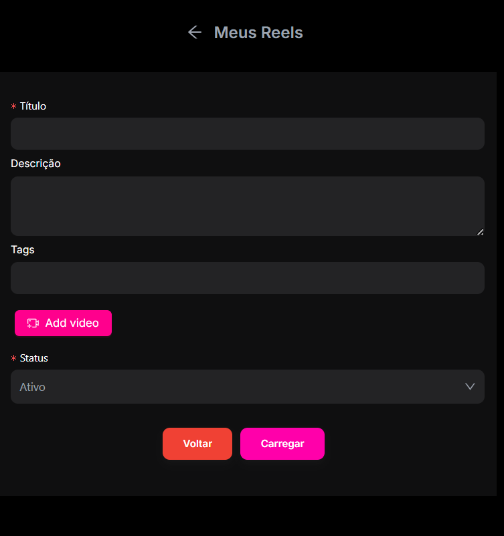Open the Status dropdown showing Ativo
This screenshot has height=536, width=504.
click(x=248, y=386)
